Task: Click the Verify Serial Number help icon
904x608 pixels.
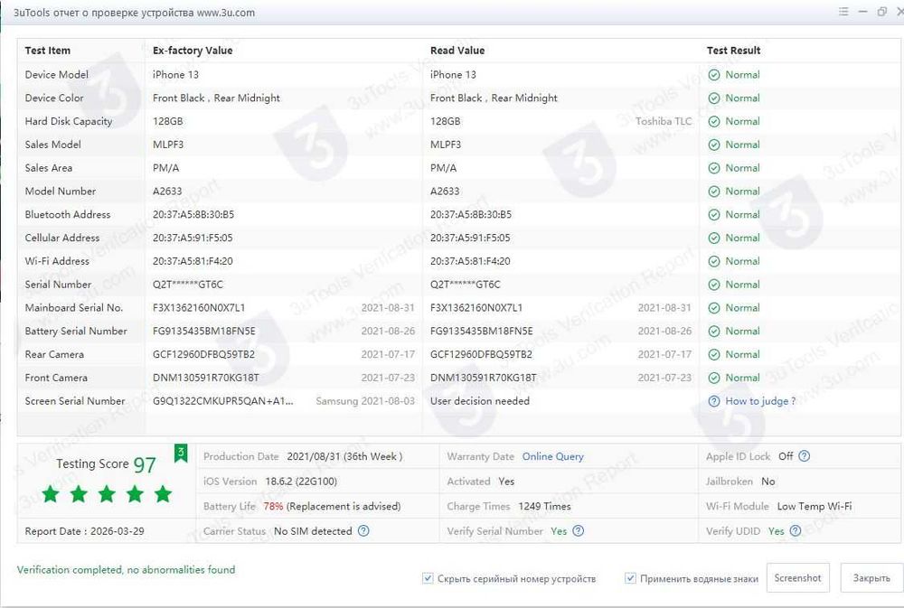Action: coord(579,531)
